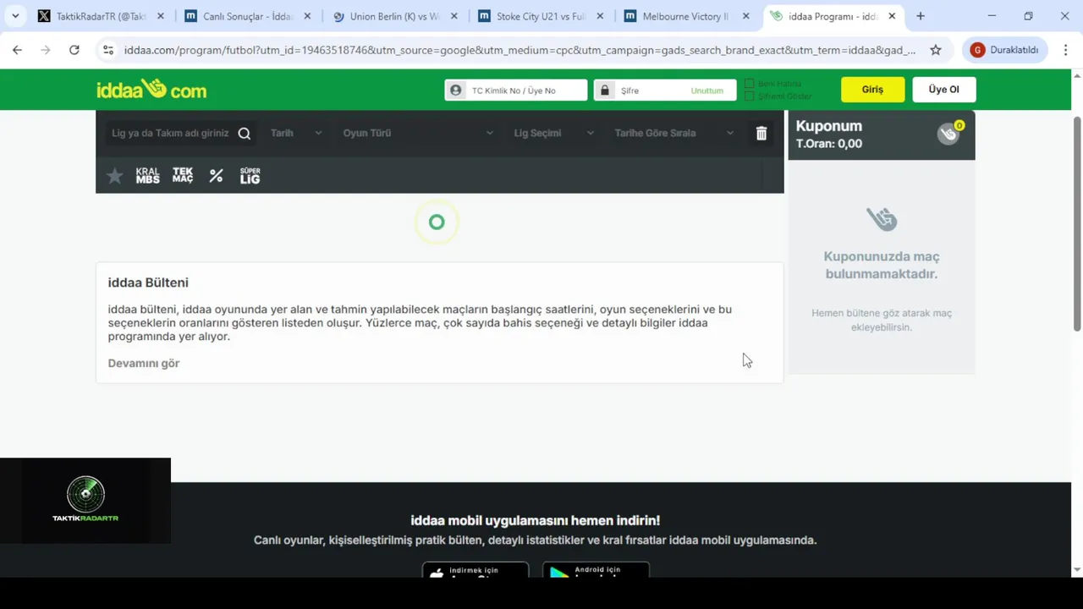Click the padlock icon in password field
The image size is (1083, 609).
coord(605,90)
